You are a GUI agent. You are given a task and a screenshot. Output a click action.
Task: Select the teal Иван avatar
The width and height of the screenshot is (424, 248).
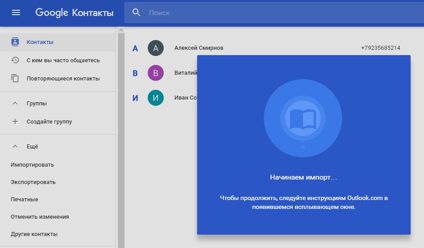point(155,98)
